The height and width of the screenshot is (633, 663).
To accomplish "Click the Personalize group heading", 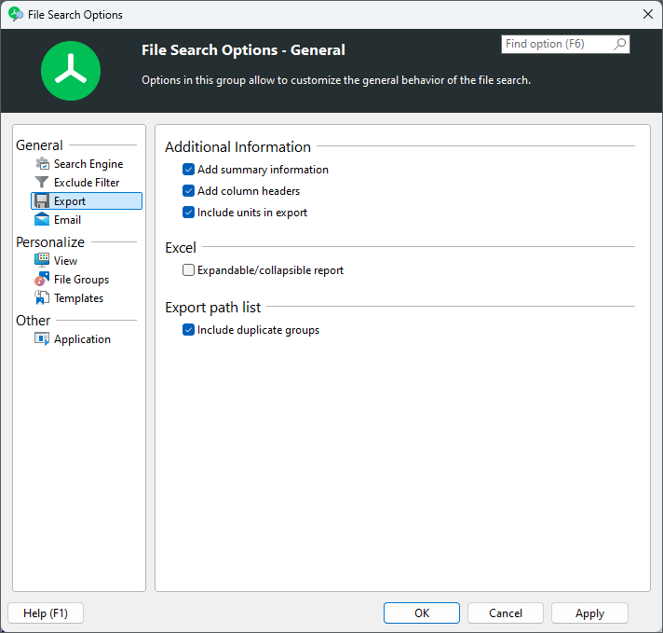I will [x=50, y=242].
